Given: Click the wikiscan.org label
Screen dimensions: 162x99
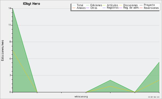Looking at the screenshot, I should click(81, 97).
